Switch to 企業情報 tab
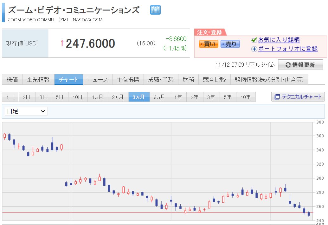The width and height of the screenshot is (328, 225). click(x=38, y=79)
